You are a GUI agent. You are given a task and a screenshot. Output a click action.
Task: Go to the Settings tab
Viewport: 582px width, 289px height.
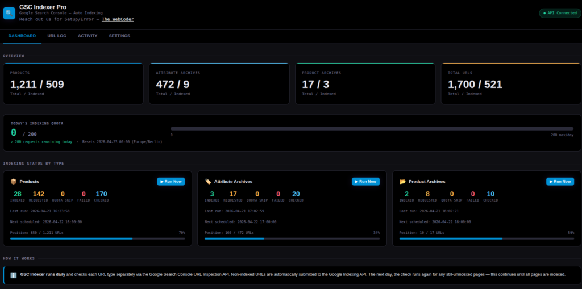point(119,36)
